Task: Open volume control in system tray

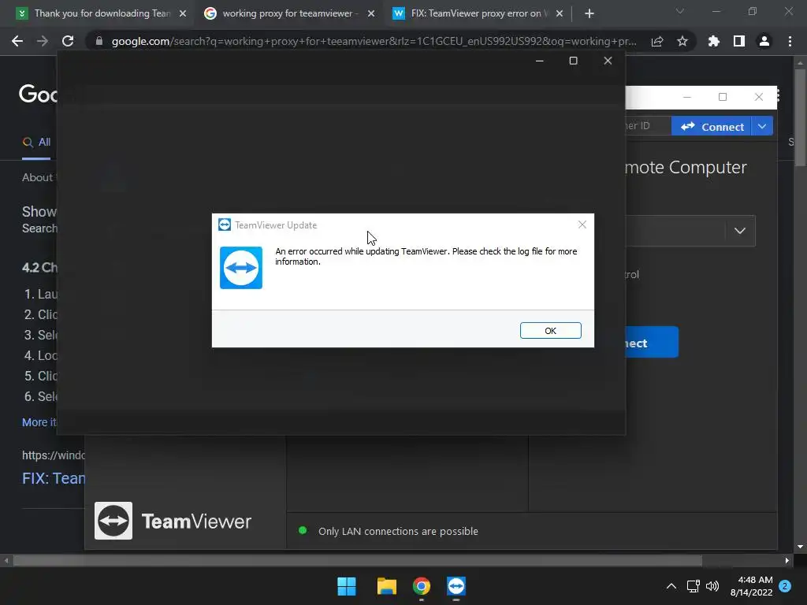Action: 712,586
